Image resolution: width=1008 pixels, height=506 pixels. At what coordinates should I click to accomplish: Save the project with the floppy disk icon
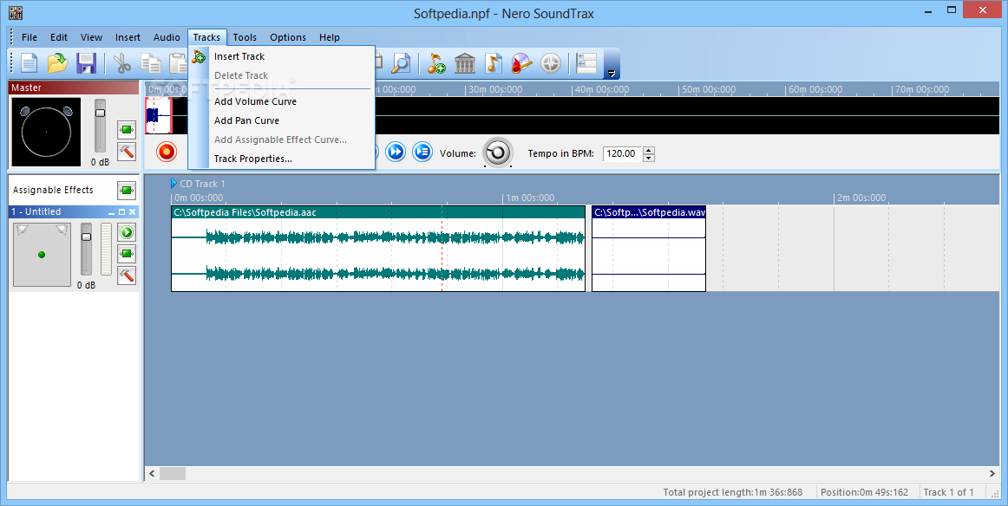86,63
